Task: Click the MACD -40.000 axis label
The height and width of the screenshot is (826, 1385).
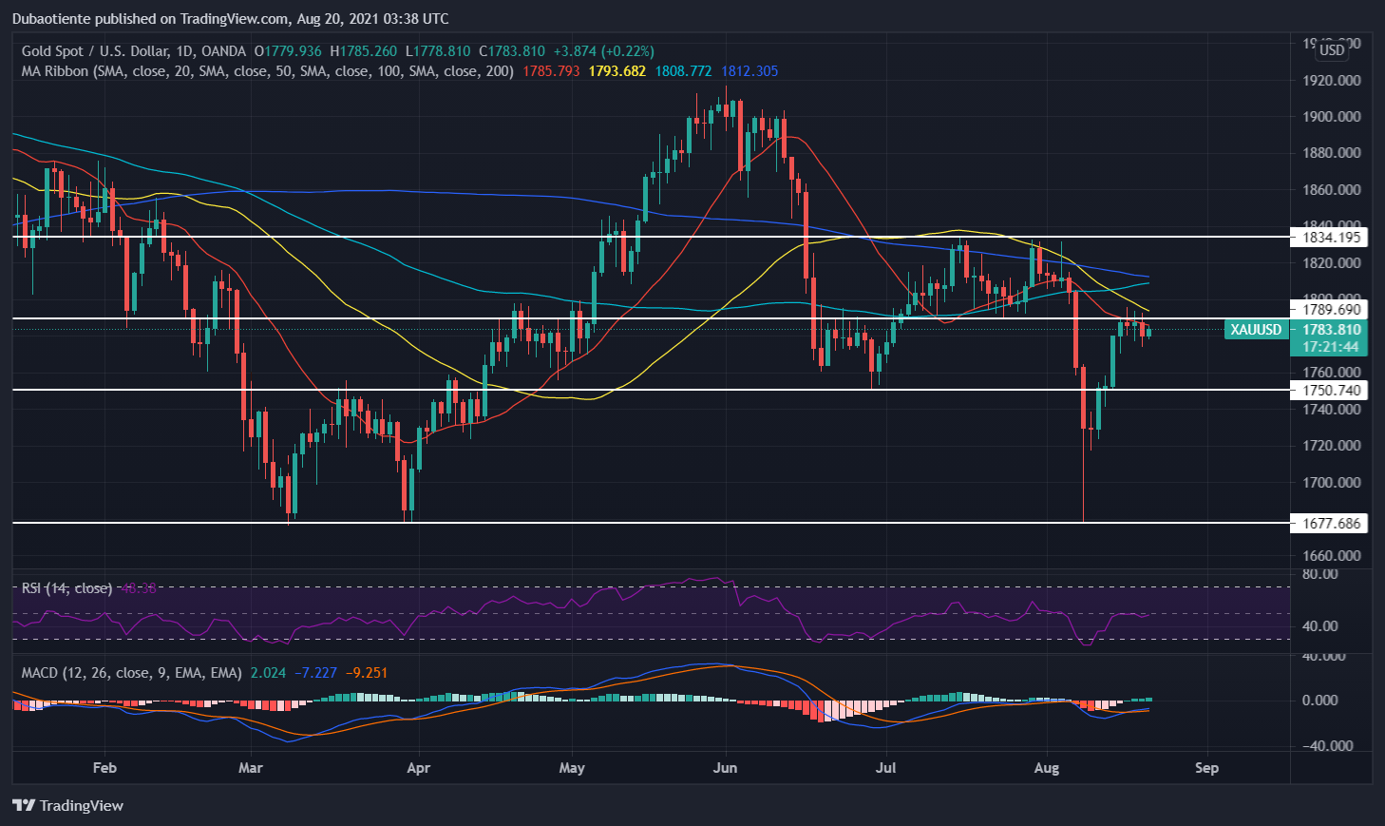Action: (x=1327, y=746)
